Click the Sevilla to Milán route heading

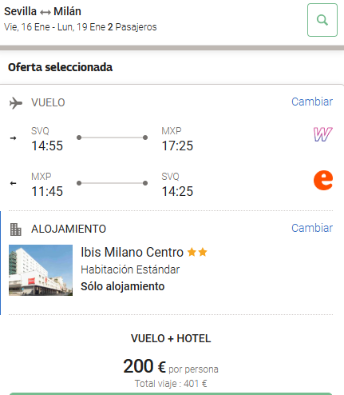click(42, 11)
